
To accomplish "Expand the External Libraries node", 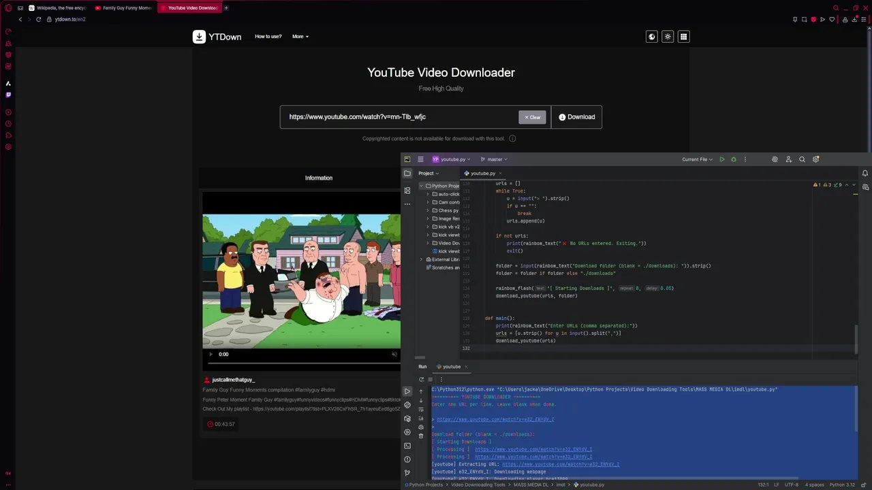I will coord(421,259).
